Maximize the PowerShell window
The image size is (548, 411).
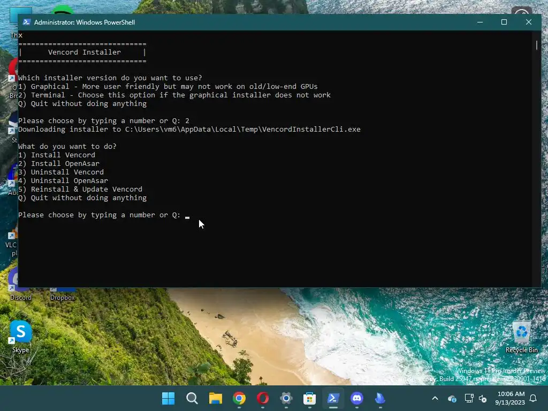tap(504, 22)
